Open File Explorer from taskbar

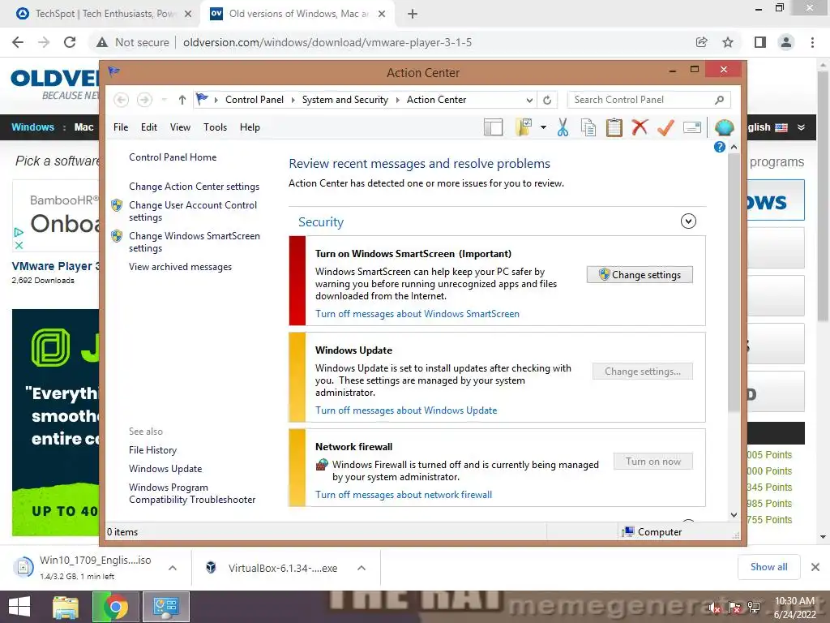pos(65,607)
